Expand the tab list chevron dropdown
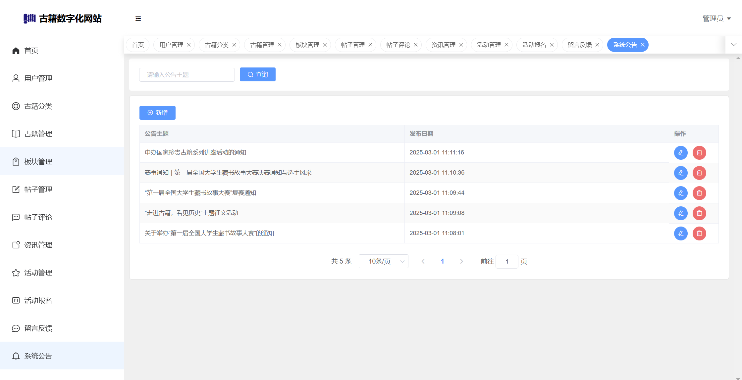The width and height of the screenshot is (742, 380). (x=734, y=45)
